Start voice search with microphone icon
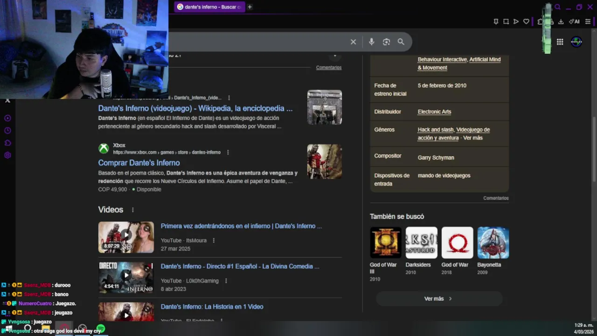 [371, 42]
